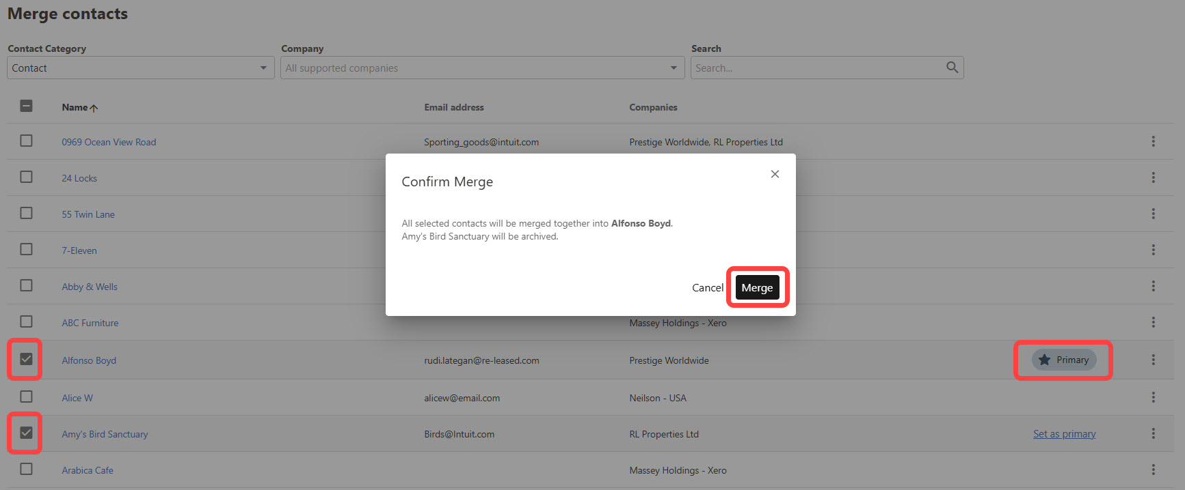1185x490 pixels.
Task: Tick the Alice W checkbox
Action: coord(26,397)
